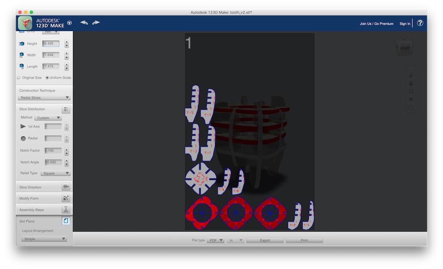
Task: Click the bottom round view-mode icon
Action: point(411,108)
